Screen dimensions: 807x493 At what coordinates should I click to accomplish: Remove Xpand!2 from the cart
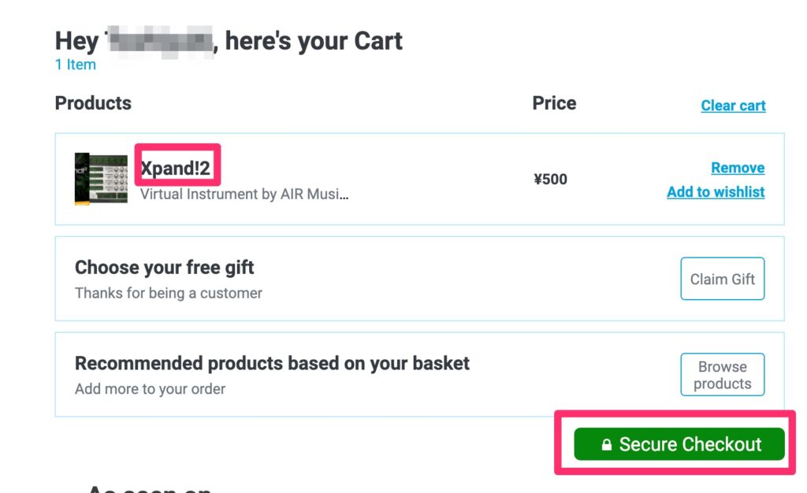tap(738, 167)
